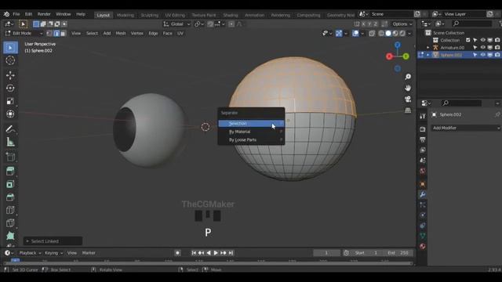Expand the Armature.00 tree item
The image size is (502, 282).
(x=428, y=48)
